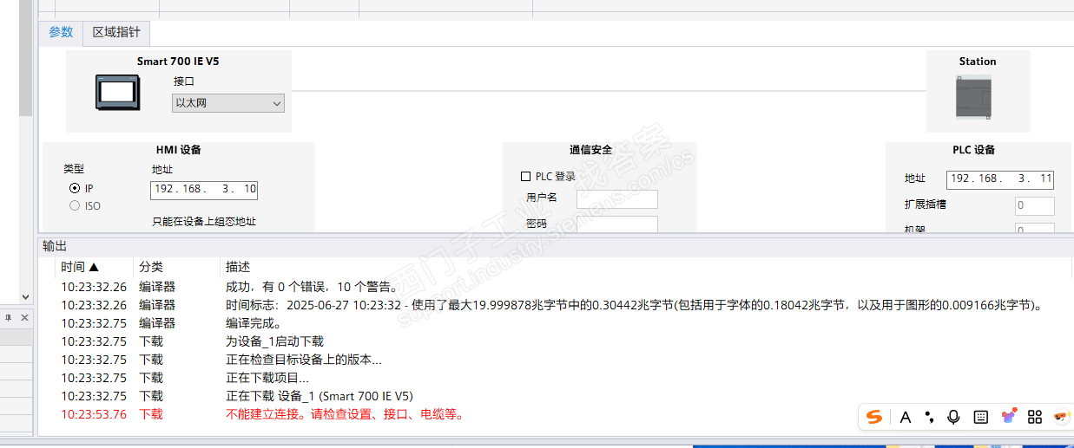This screenshot has width=1074, height=448.
Task: Click the IME assistant mascot avatar icon
Action: click(1061, 417)
